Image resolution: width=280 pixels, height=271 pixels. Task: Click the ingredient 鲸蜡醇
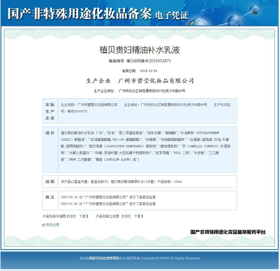171,133
